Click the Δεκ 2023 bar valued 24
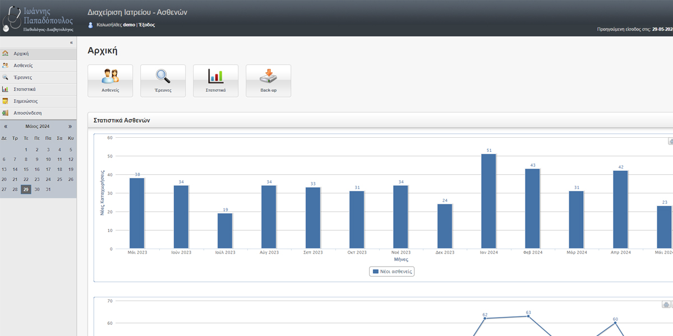 click(445, 226)
